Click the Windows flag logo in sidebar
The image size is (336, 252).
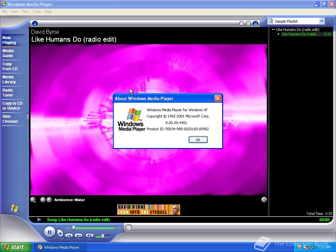14,208
